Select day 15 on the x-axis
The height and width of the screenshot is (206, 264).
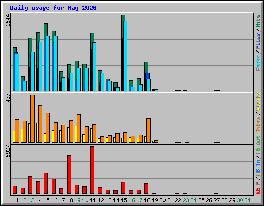click(x=124, y=200)
